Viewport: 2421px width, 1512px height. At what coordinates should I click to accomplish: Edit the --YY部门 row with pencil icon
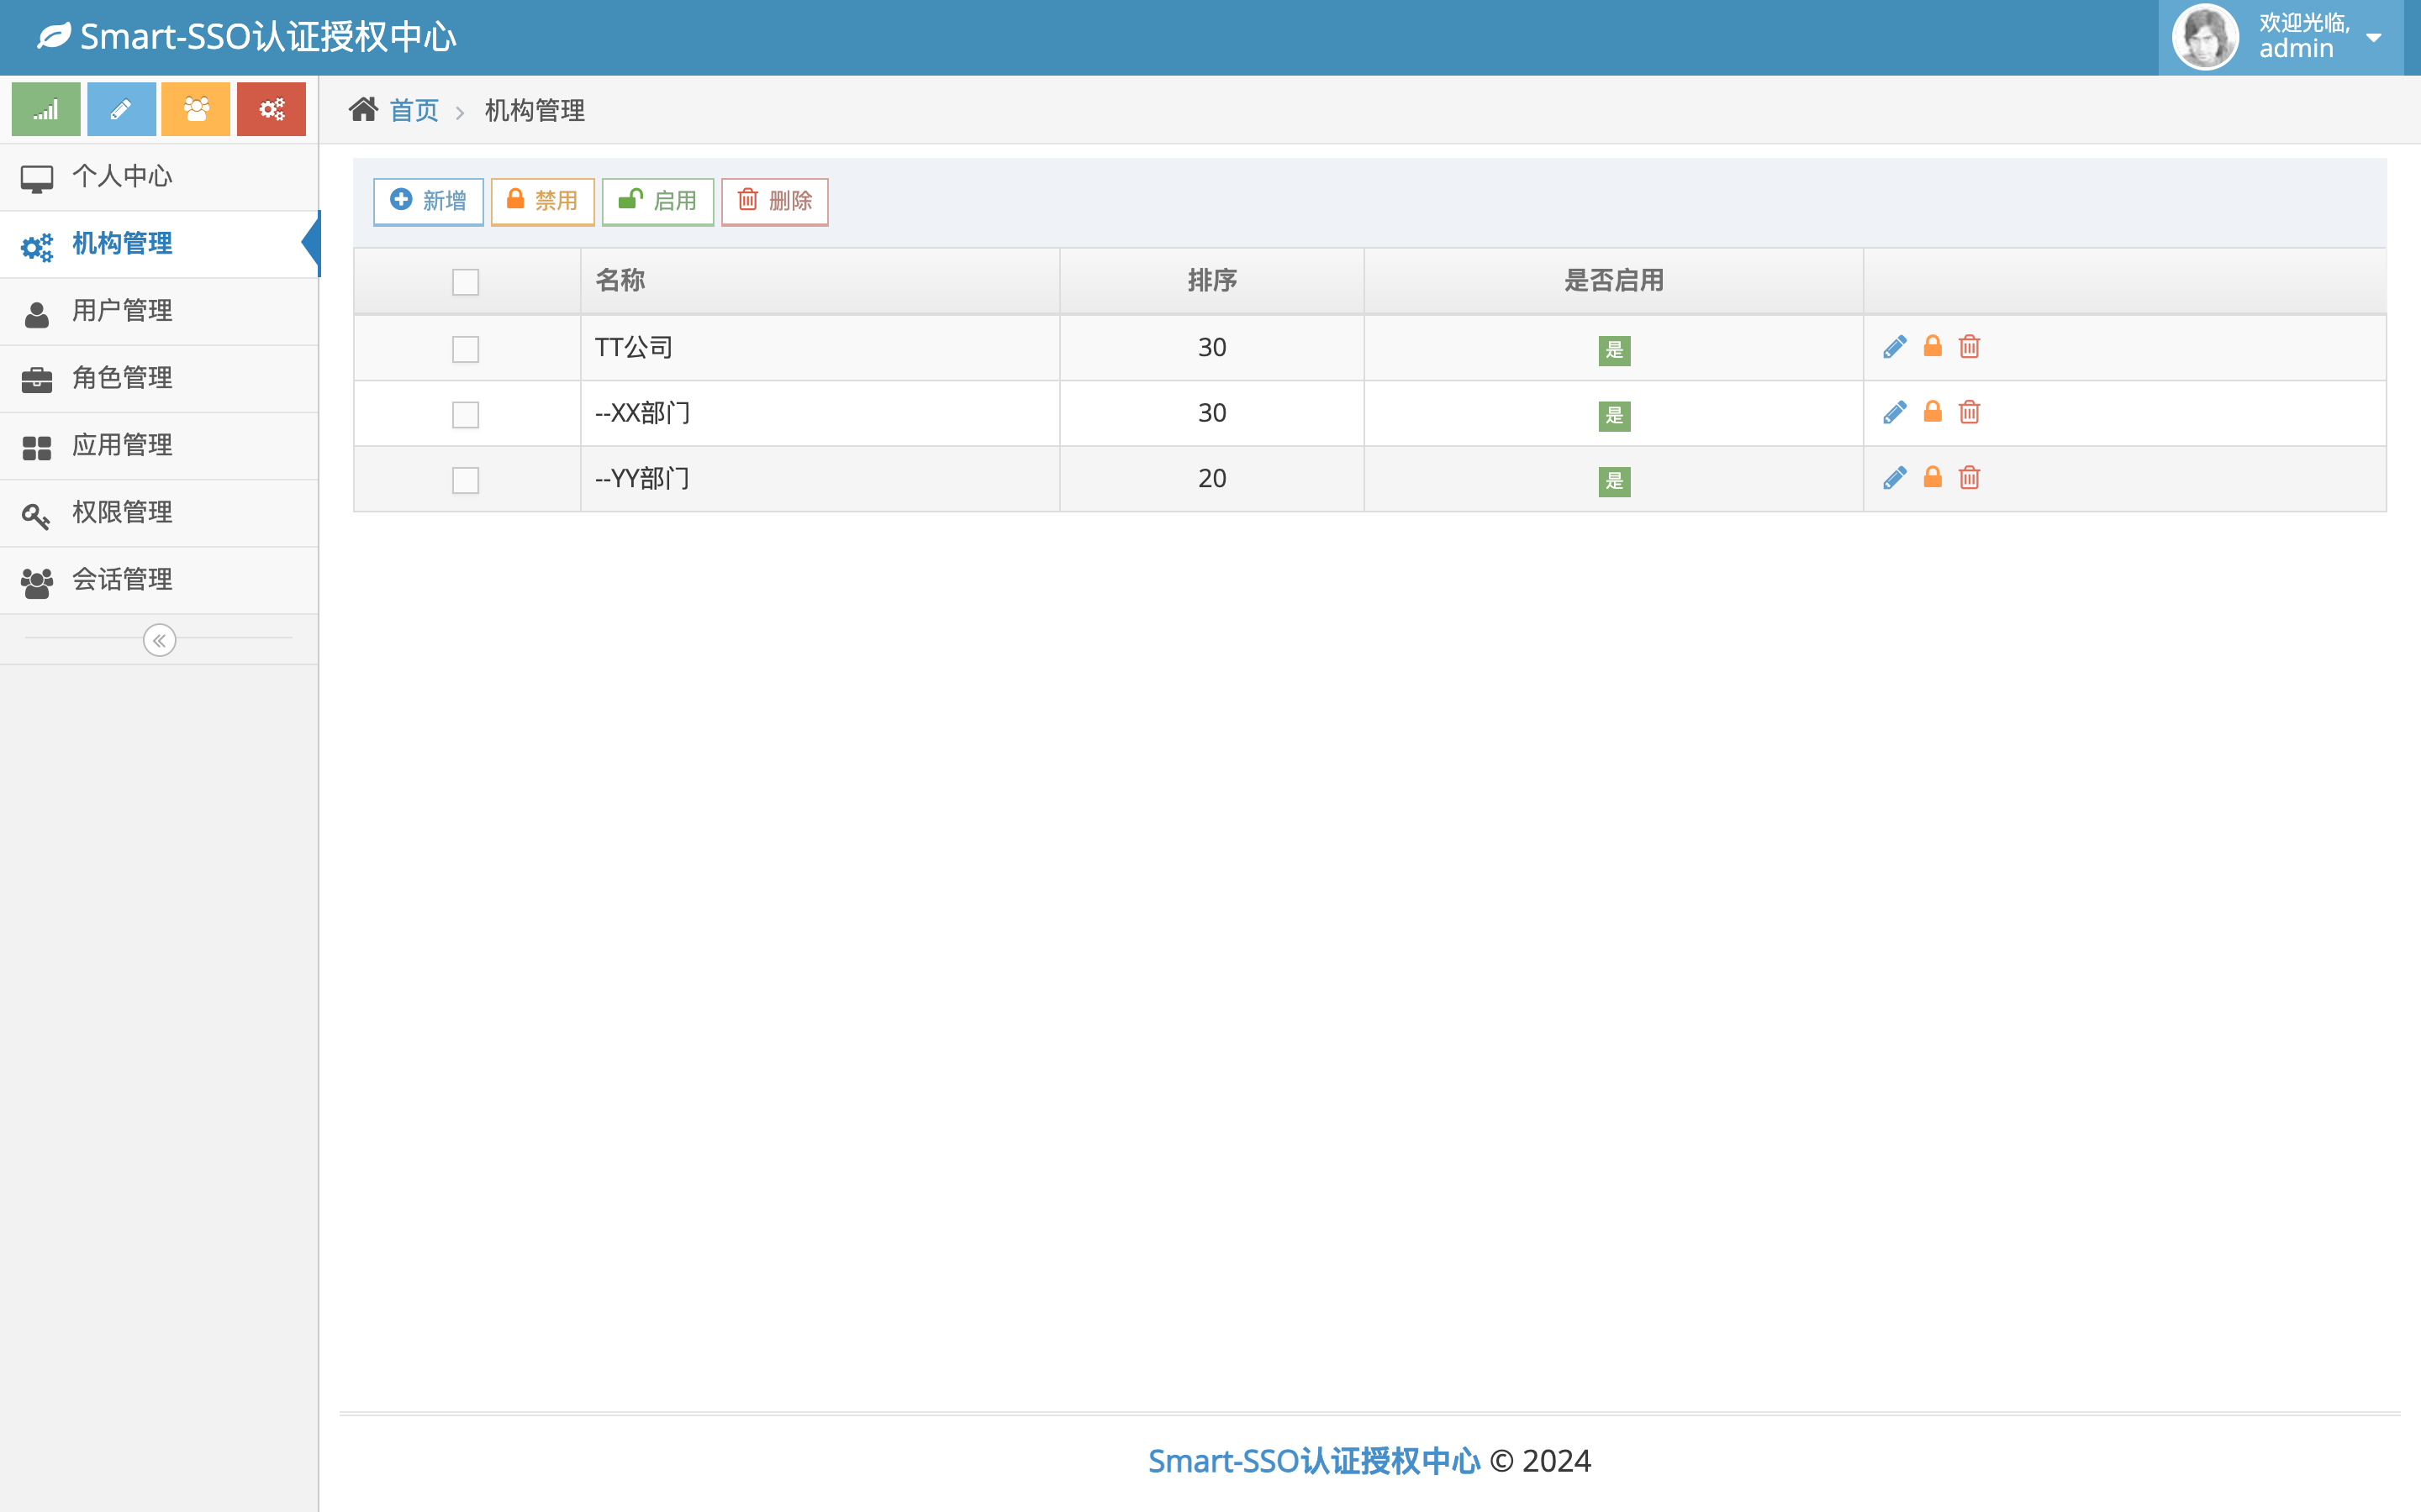(1895, 478)
